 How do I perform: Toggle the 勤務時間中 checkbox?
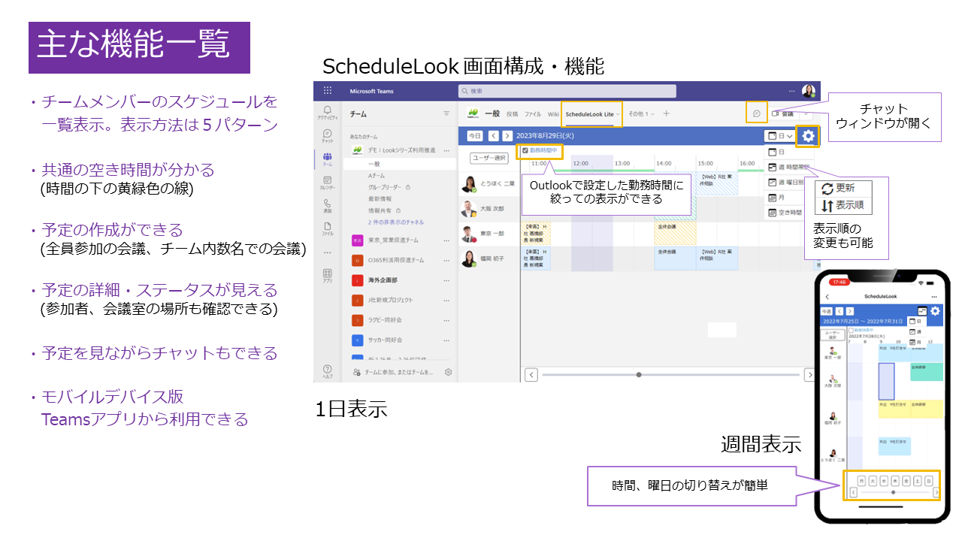pos(526,150)
